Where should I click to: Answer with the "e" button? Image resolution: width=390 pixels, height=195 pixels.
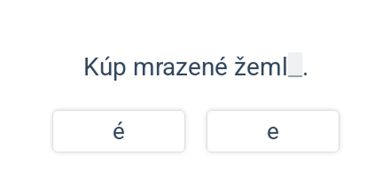(x=273, y=131)
